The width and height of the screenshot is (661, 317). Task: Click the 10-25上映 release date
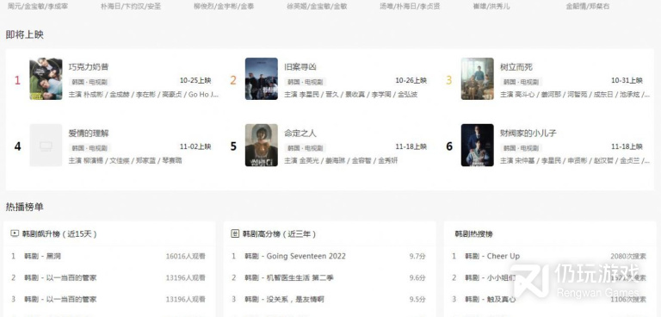195,80
